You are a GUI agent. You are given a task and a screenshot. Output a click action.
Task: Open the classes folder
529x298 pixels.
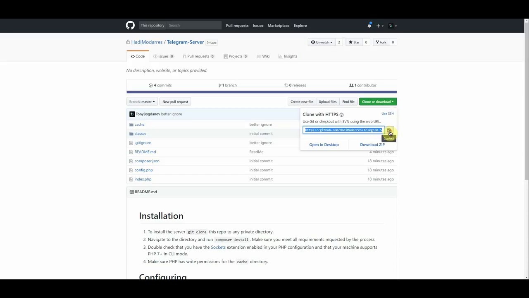(x=140, y=134)
